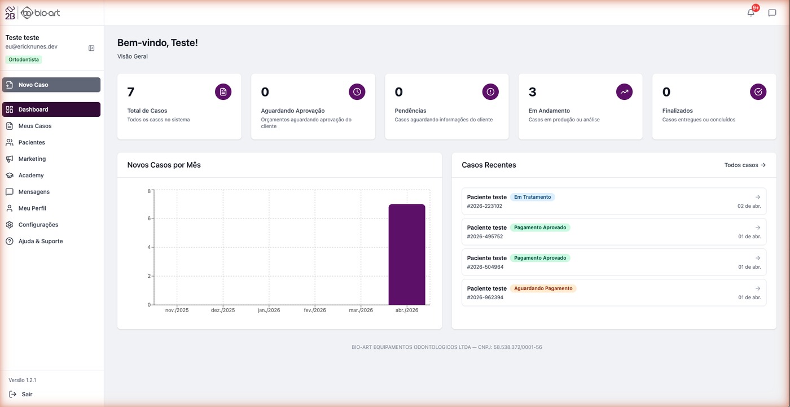Open the Marketing section
The image size is (790, 407).
tap(32, 159)
